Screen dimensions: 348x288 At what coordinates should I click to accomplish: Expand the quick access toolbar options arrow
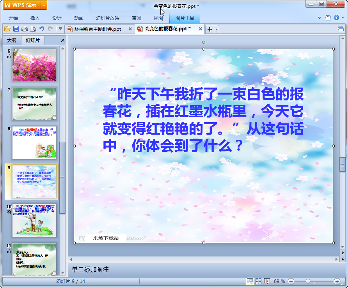60,29
